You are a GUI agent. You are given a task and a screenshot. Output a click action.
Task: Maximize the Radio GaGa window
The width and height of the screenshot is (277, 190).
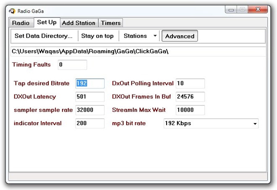[x=243, y=10]
